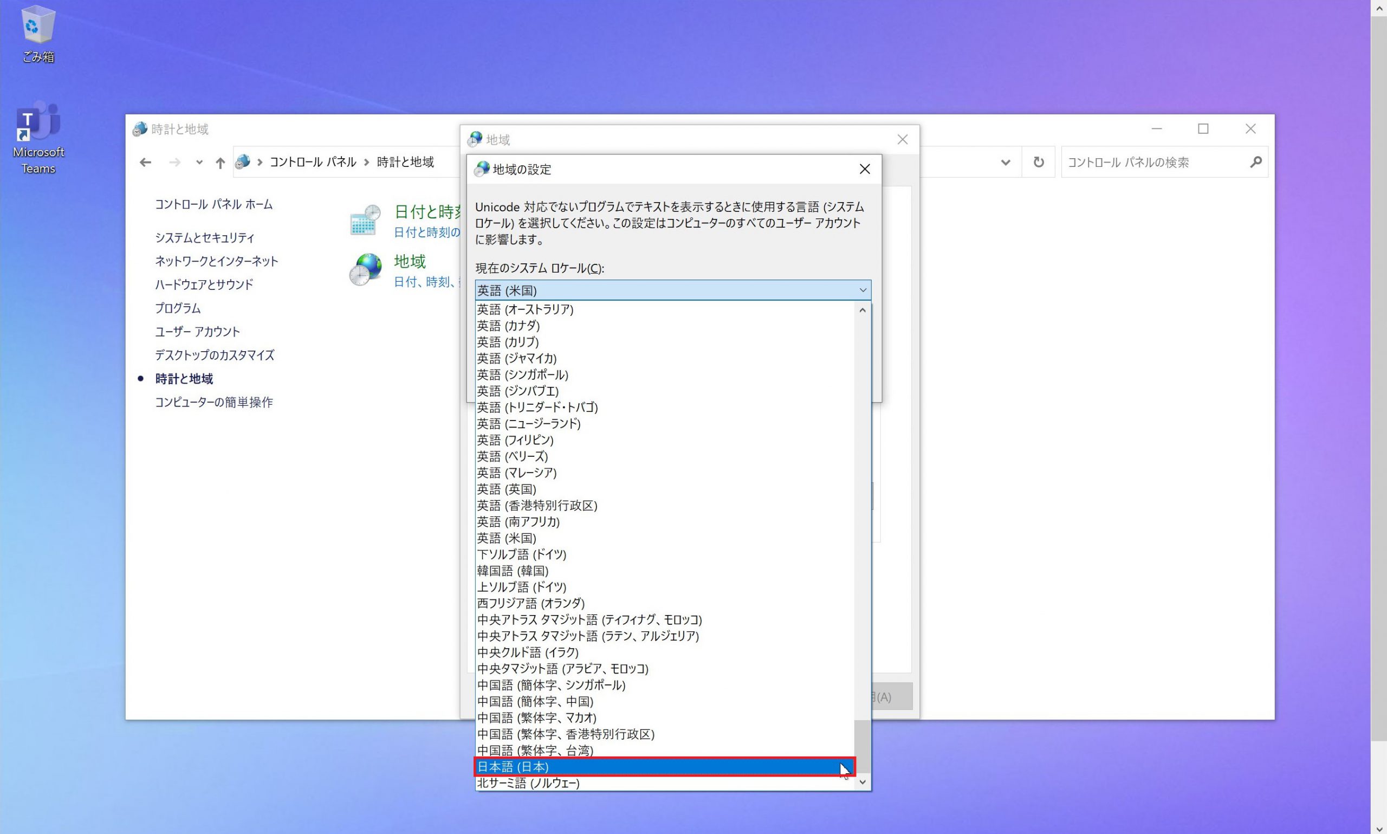Select 英語 (マレーシア) option
The image size is (1387, 834).
pyautogui.click(x=665, y=473)
